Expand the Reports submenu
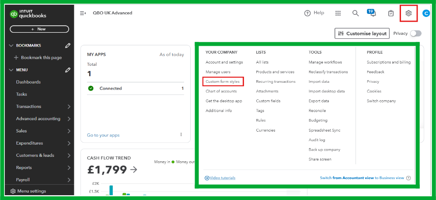Image resolution: width=436 pixels, height=200 pixels. tap(69, 168)
